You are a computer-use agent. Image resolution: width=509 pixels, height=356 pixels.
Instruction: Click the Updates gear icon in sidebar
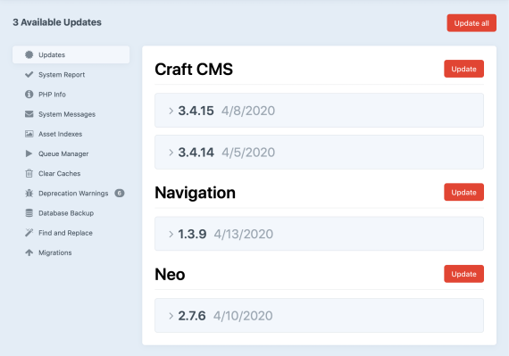coord(29,54)
